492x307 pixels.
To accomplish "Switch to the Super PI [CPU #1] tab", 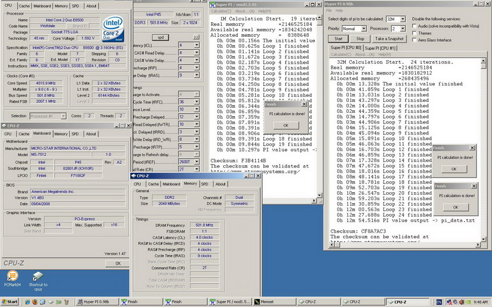I will [x=381, y=47].
